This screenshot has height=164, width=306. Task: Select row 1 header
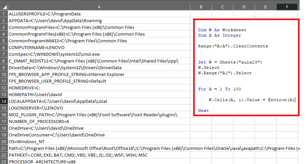coord(4,14)
